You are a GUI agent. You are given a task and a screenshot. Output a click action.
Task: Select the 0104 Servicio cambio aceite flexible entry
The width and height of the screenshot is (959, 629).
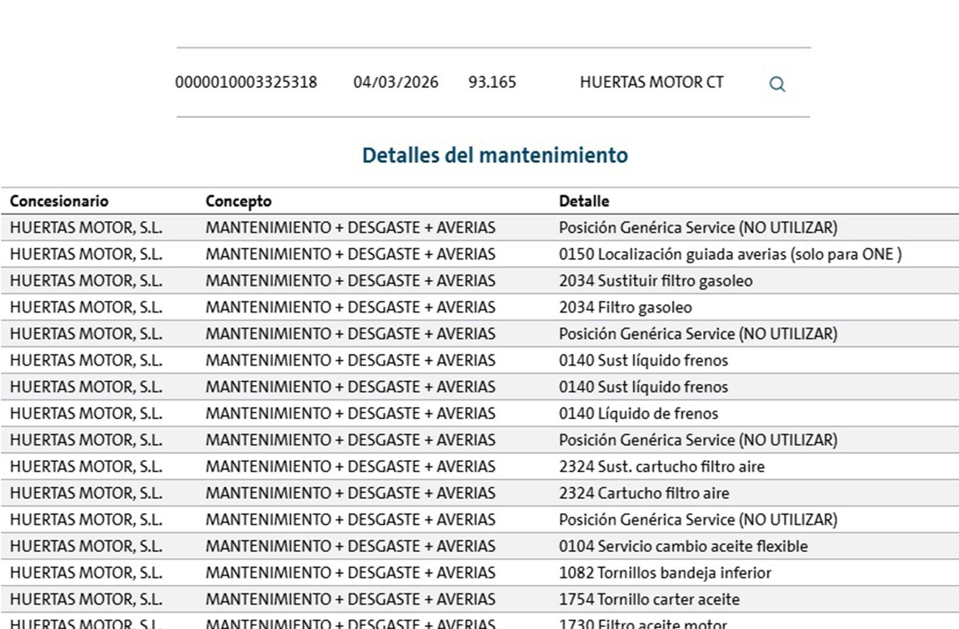[x=683, y=546]
